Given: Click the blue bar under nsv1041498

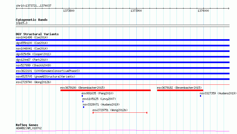Looking at the screenshot, I should pos(122,40).
